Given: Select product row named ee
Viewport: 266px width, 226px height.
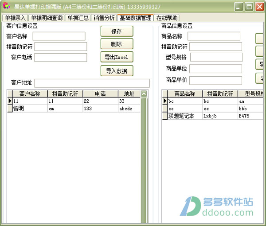Looking at the screenshot, I should coord(213,109).
